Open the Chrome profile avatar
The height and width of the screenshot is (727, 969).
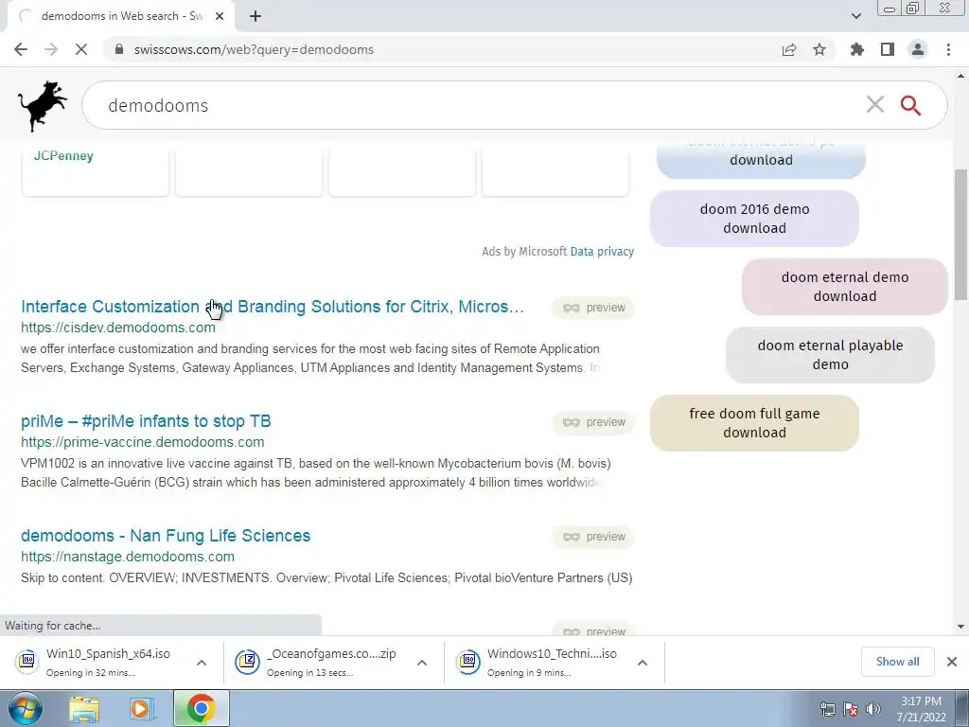[918, 49]
